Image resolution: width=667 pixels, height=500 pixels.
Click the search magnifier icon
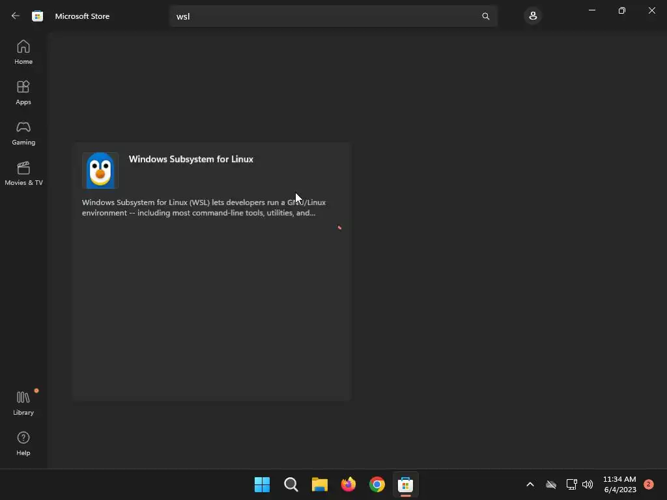[486, 16]
